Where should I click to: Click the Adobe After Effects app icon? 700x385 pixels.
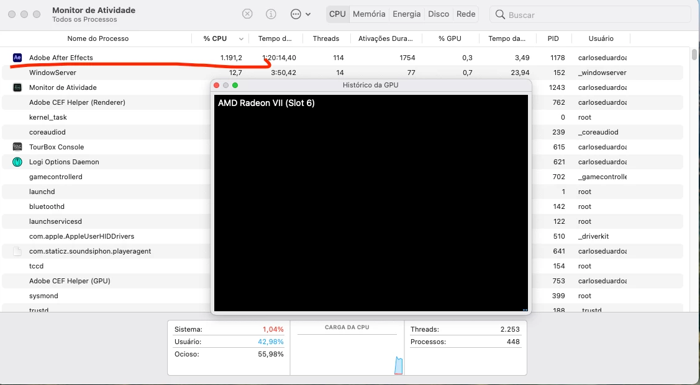(17, 58)
